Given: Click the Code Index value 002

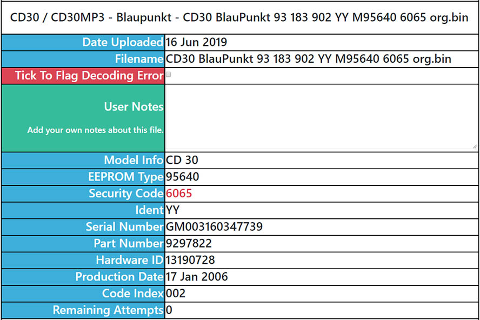Looking at the screenshot, I should (x=176, y=294).
